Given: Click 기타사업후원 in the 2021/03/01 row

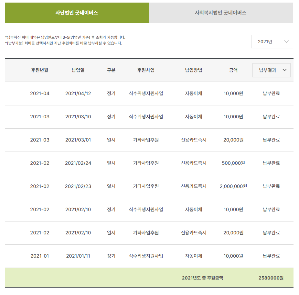Looking at the screenshot, I should point(146,140).
